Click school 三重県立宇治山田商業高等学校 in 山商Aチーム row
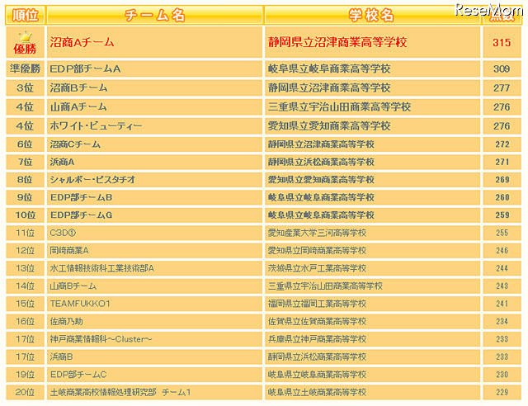 [339, 107]
